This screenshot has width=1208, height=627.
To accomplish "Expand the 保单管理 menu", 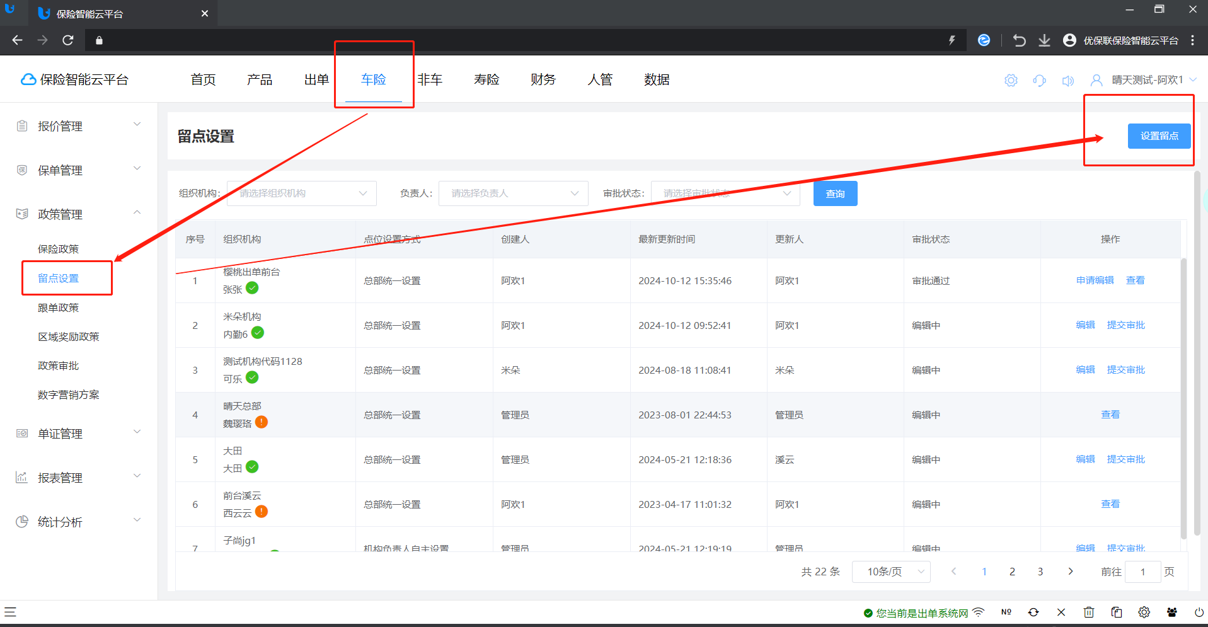I will 137,168.
